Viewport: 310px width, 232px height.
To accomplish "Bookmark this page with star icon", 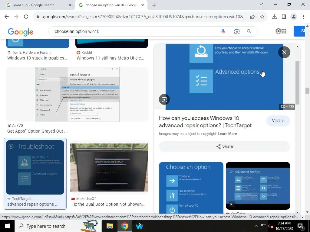I will [x=262, y=17].
